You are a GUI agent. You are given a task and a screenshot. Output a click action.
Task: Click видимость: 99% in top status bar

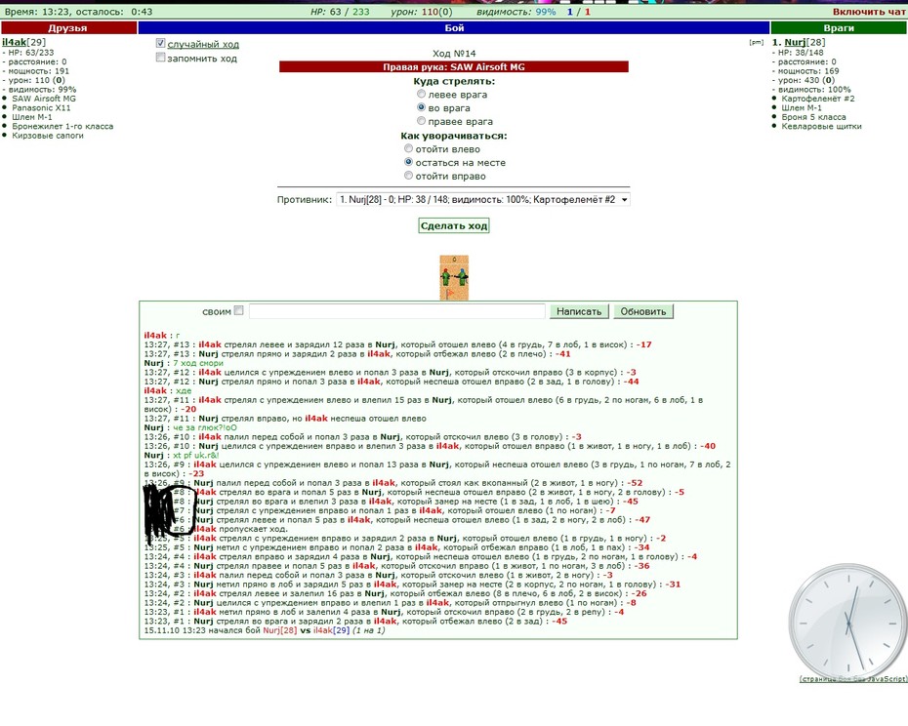click(x=516, y=12)
